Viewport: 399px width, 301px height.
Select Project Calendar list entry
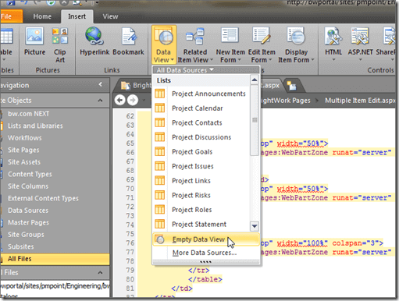201,108
